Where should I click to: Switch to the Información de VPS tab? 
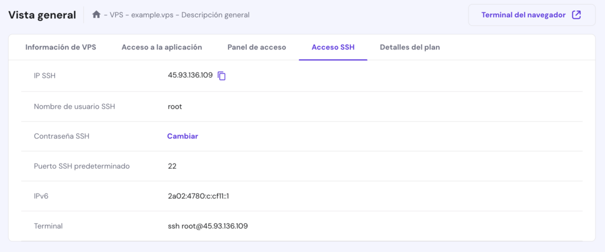pos(60,47)
